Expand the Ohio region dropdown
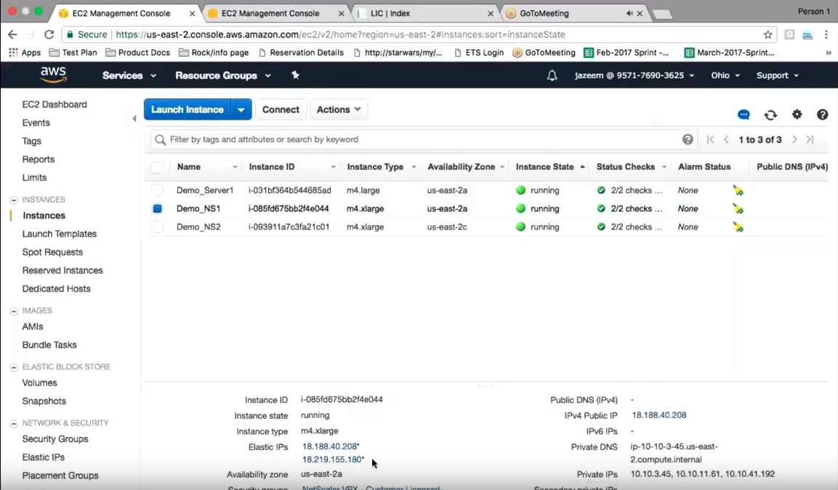Viewport: 838px width, 490px height. 725,75
